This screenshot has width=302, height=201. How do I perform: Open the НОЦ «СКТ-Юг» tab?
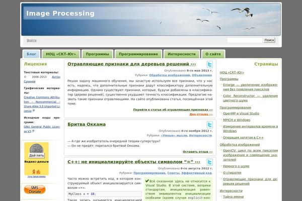pos(61,54)
